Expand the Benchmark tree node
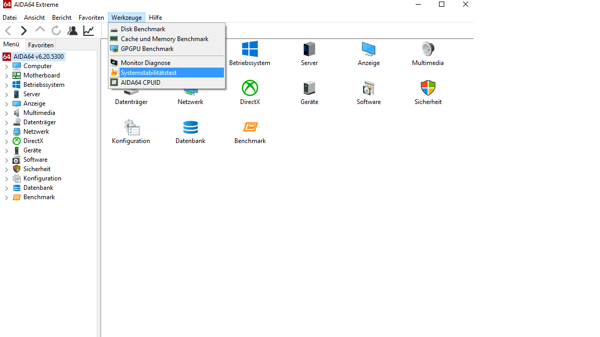 [6, 198]
